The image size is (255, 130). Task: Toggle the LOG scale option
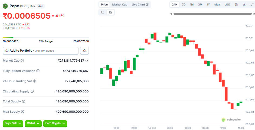[227, 5]
